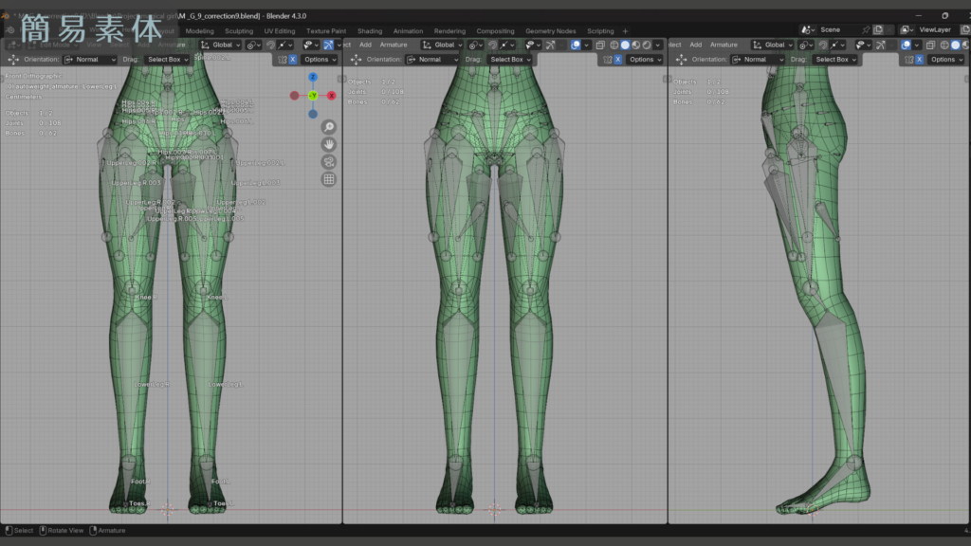Click Add menu in right viewport header
971x546 pixels.
tap(695, 45)
